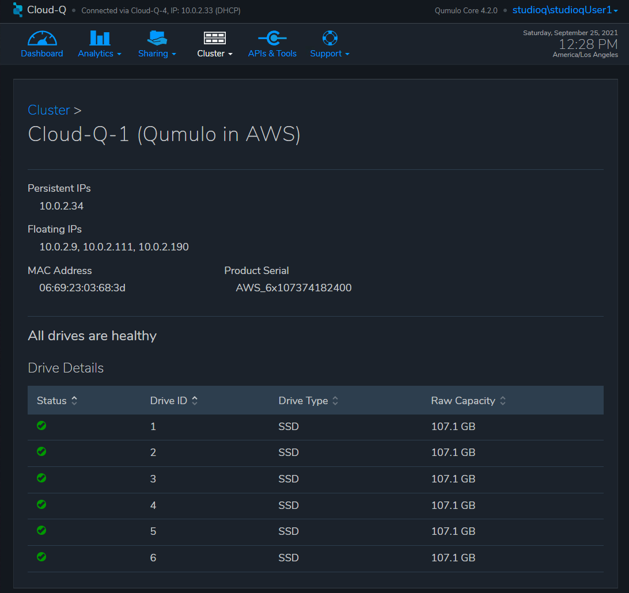The image size is (629, 593).
Task: Click the Raw Capacity column header label
Action: tap(463, 401)
